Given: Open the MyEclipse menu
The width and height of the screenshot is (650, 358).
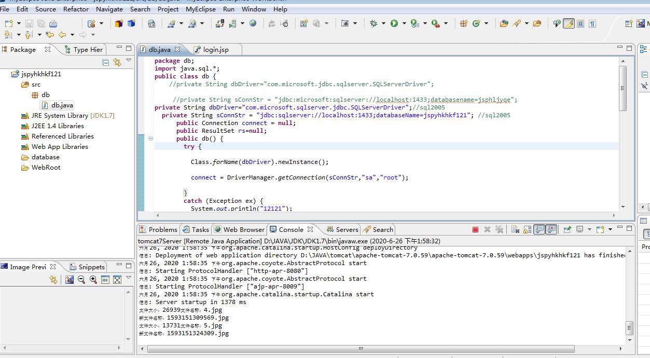Looking at the screenshot, I should coord(201,9).
